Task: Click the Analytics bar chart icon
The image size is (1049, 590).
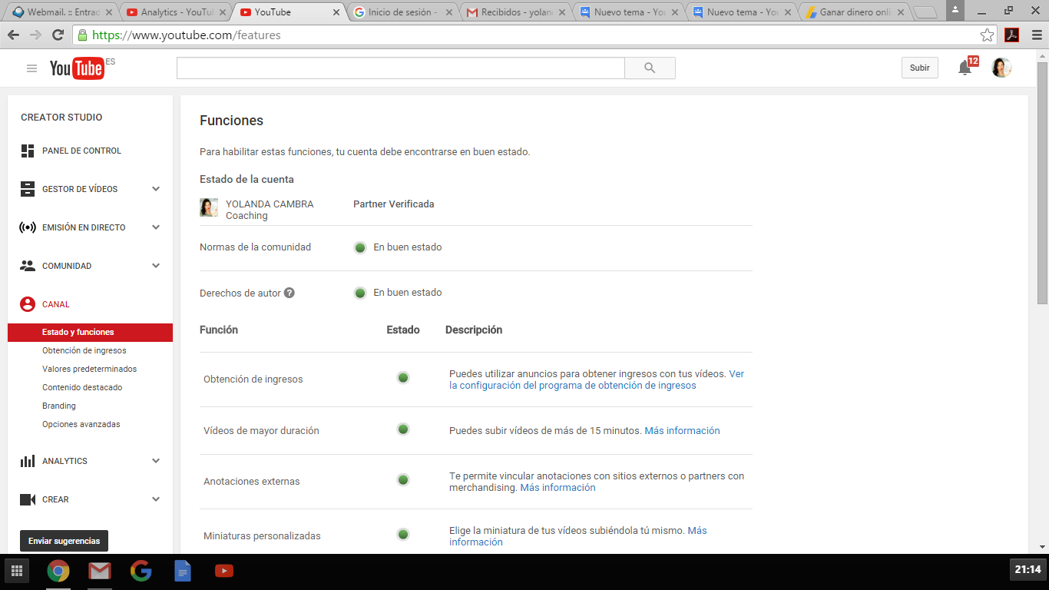Action: pyautogui.click(x=28, y=461)
